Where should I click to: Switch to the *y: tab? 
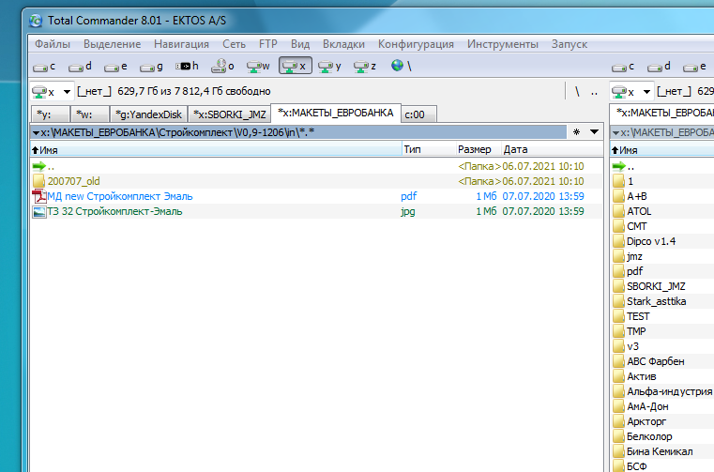tap(51, 114)
